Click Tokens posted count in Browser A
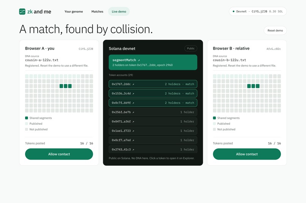 [x=87, y=143]
